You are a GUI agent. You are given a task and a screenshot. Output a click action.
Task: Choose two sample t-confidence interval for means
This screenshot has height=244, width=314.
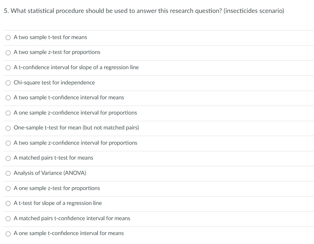(x=8, y=98)
